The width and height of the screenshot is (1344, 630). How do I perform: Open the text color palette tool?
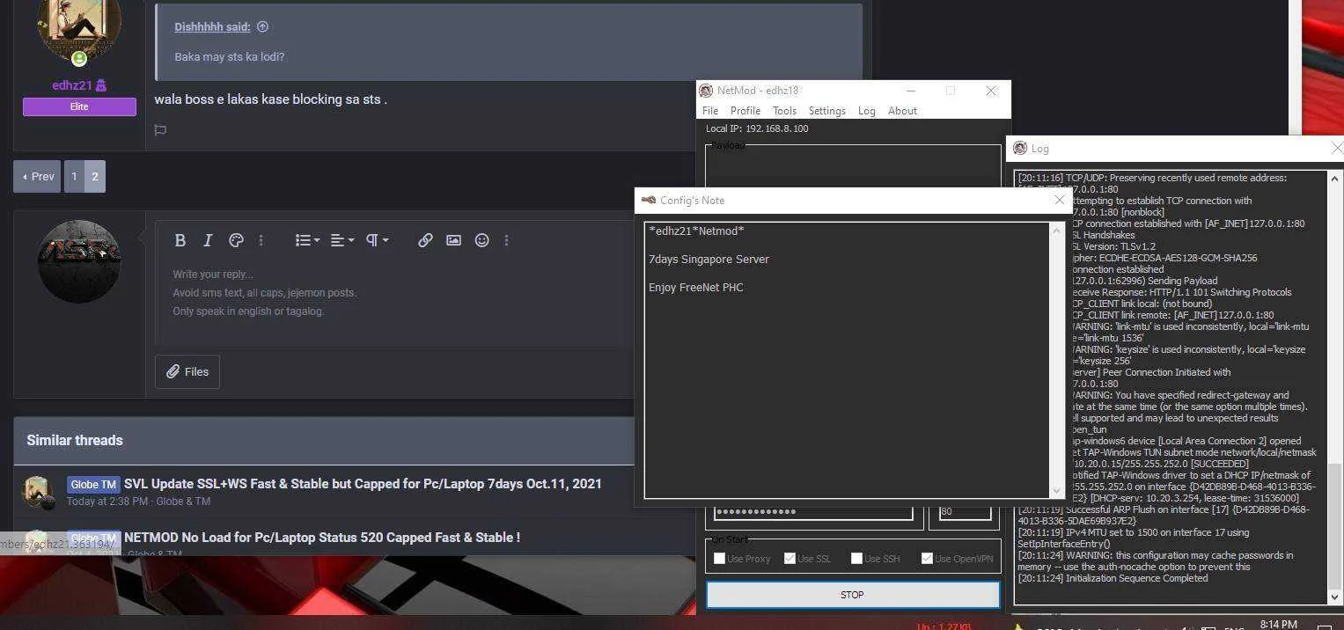coord(236,240)
